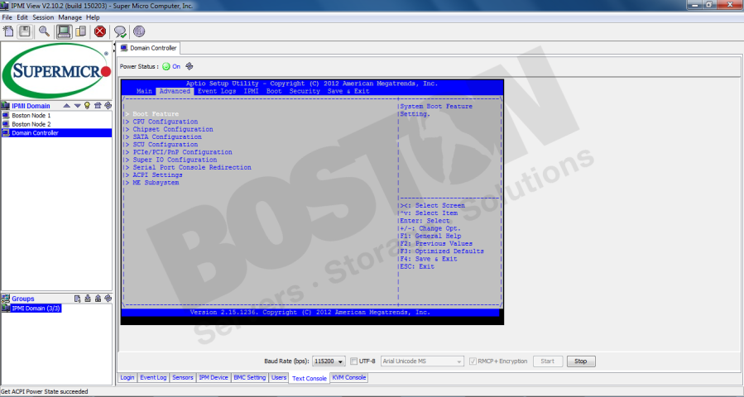
Task: Click the computer icon next to Boston Node 1
Action: 6,115
